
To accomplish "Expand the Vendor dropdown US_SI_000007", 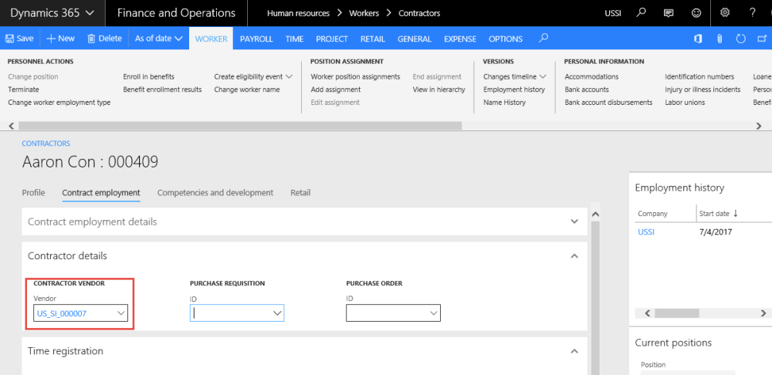I will coord(120,313).
